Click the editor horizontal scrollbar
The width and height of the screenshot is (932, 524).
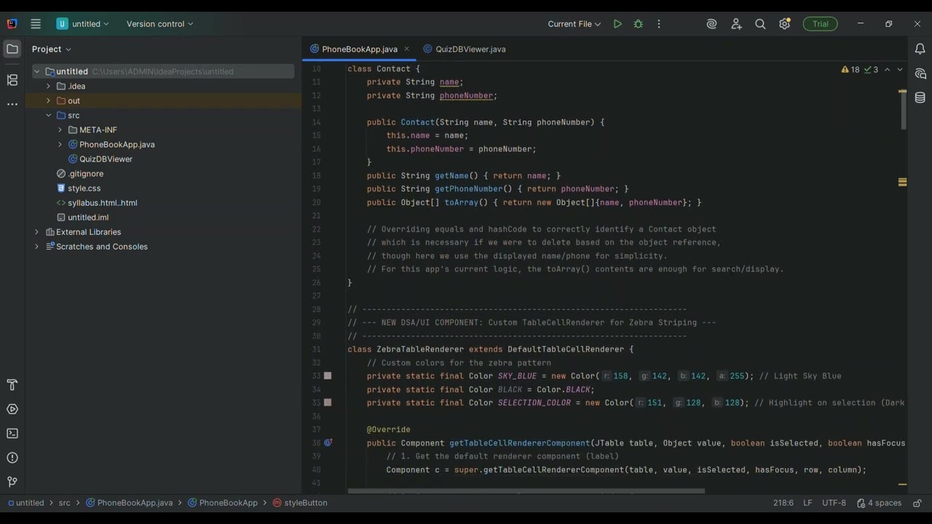526,491
